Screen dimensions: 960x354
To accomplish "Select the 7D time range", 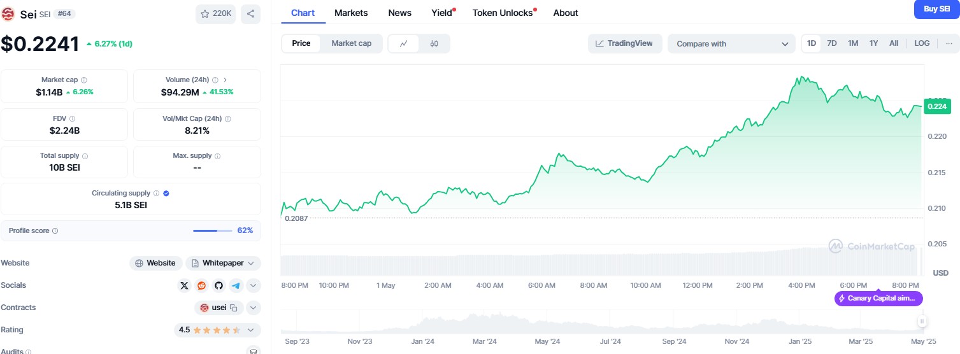I will click(832, 43).
